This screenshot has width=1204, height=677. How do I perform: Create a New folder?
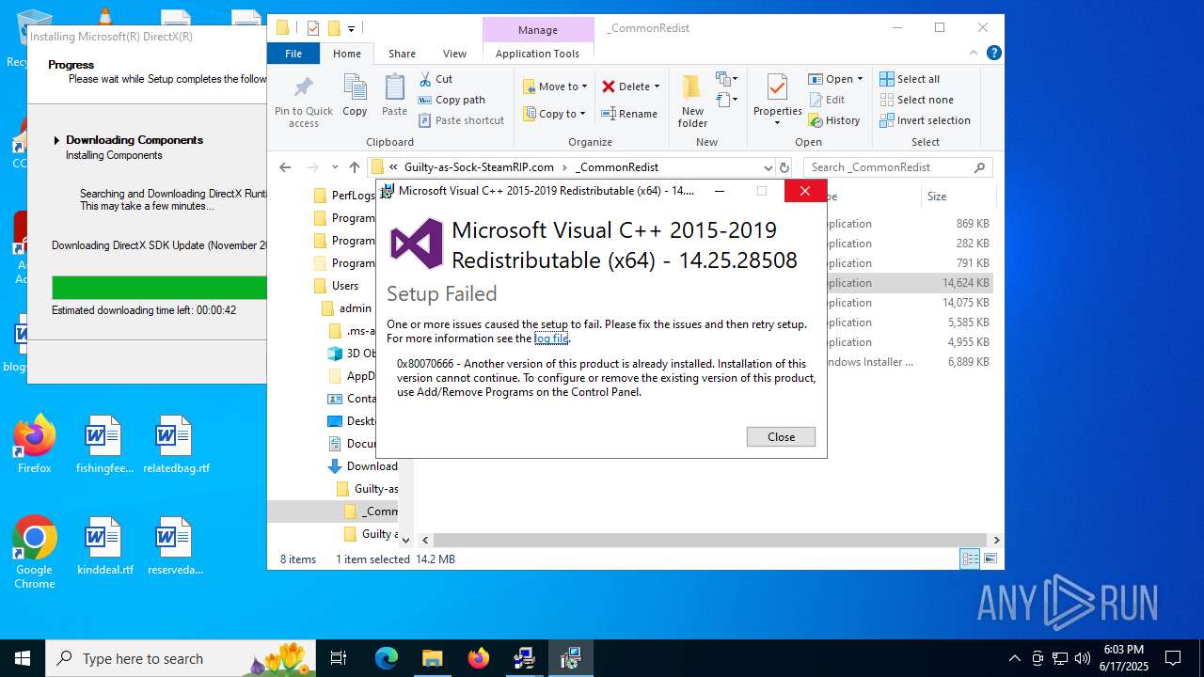(692, 102)
